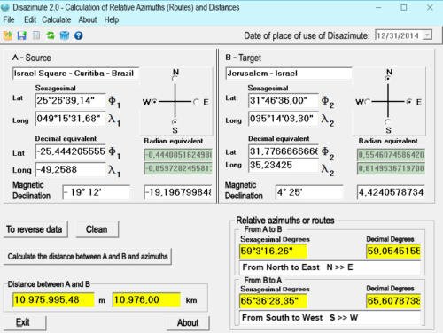
Task: Open the date picker dropdown arrow
Action: [427, 35]
